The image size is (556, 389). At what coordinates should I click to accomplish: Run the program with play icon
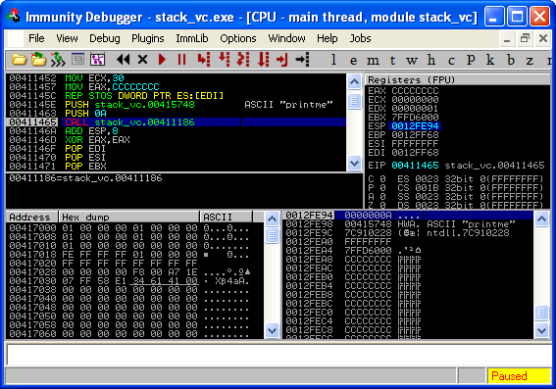click(162, 60)
